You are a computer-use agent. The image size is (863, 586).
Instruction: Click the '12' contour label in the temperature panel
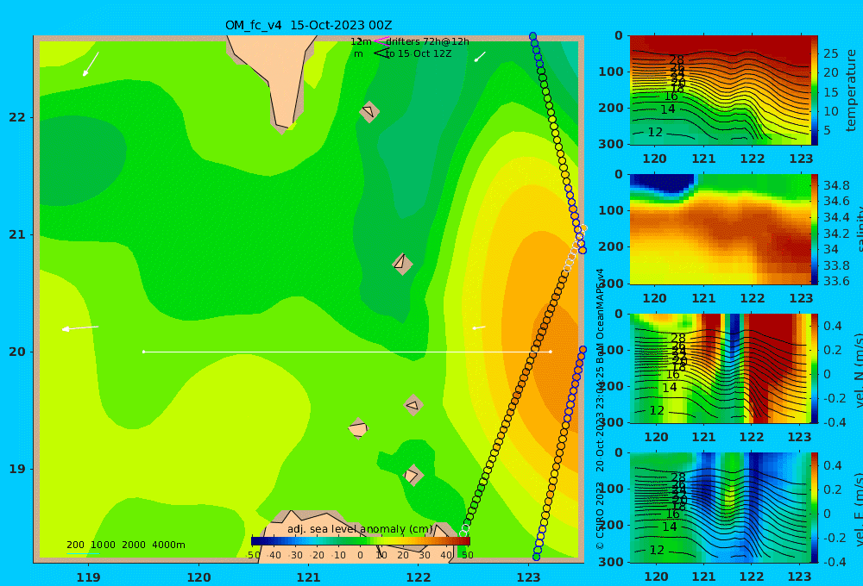point(655,132)
